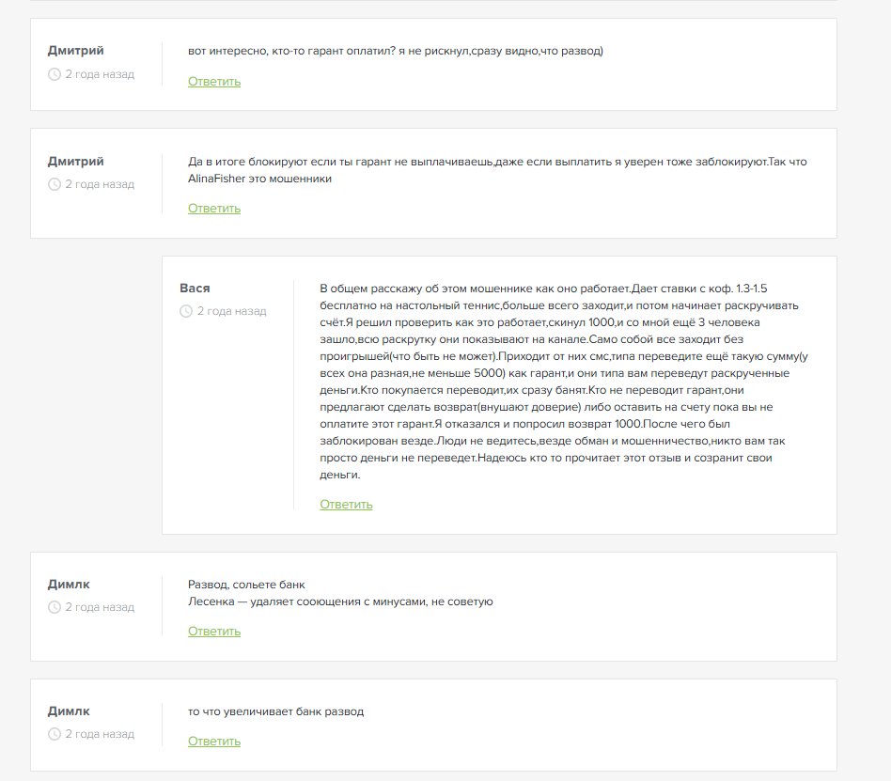Click the clock icon under Вася's name
The height and width of the screenshot is (781, 891).
[186, 311]
